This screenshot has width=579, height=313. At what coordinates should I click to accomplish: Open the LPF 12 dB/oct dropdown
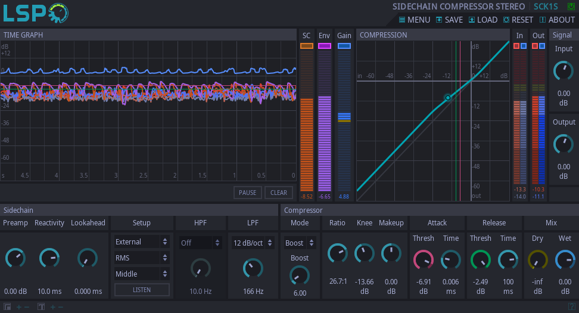pos(253,243)
